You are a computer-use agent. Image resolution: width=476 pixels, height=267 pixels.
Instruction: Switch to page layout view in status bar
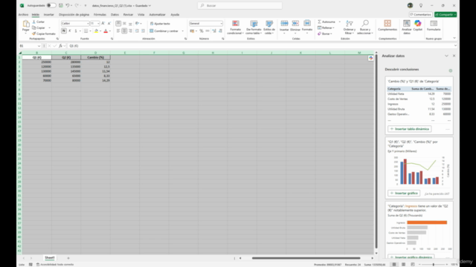tap(403, 265)
